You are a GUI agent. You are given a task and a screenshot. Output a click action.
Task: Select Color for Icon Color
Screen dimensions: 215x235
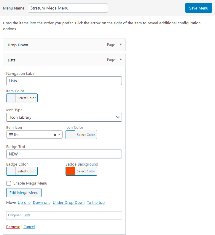(86, 135)
